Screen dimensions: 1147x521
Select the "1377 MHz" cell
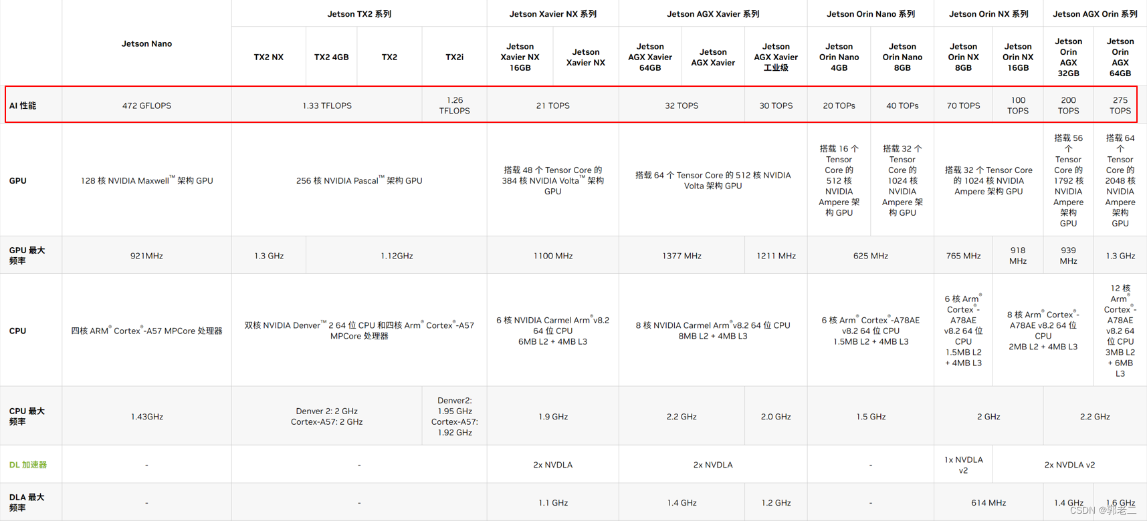pyautogui.click(x=682, y=256)
